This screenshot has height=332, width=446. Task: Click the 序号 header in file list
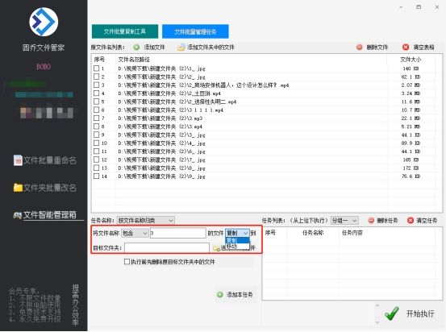[99, 60]
